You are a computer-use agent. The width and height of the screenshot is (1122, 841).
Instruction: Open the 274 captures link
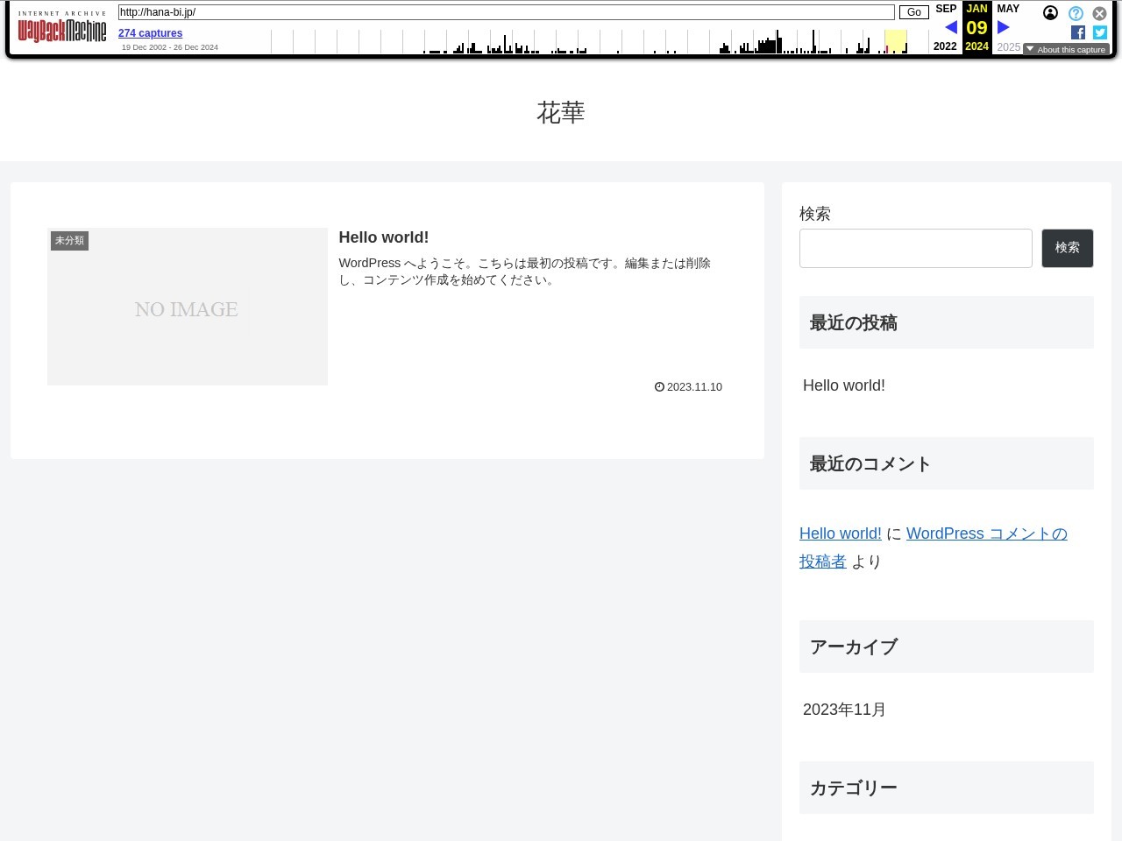[x=150, y=33]
